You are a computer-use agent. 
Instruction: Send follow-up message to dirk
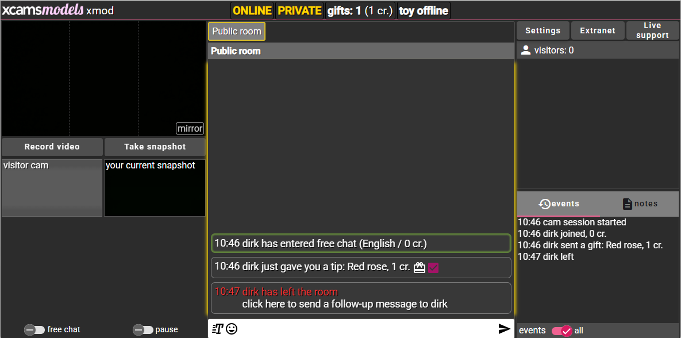(345, 304)
